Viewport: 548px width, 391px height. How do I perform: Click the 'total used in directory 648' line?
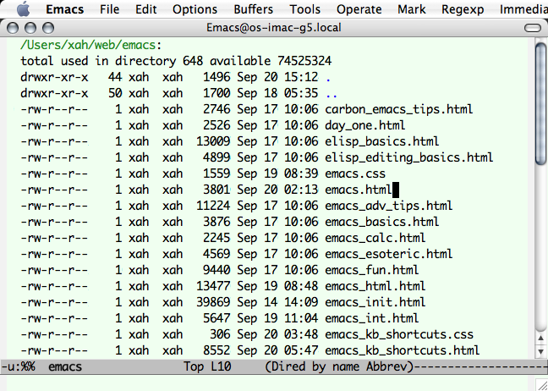coord(176,61)
